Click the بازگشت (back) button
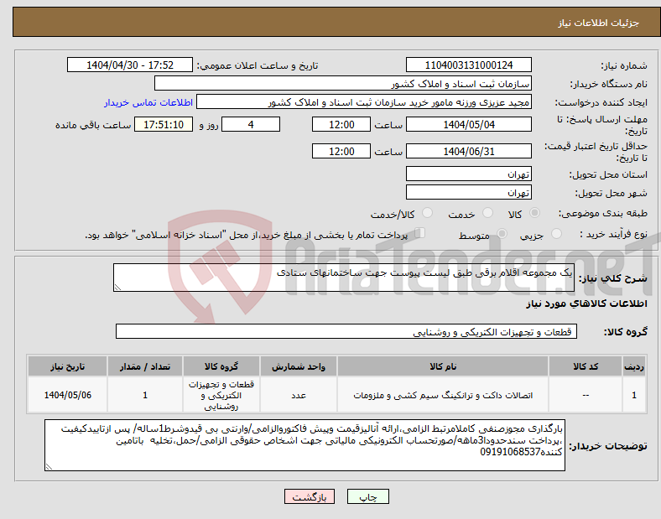 [x=310, y=496]
